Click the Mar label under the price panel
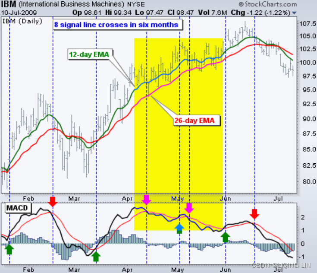317x273 pixels. [x=74, y=199]
